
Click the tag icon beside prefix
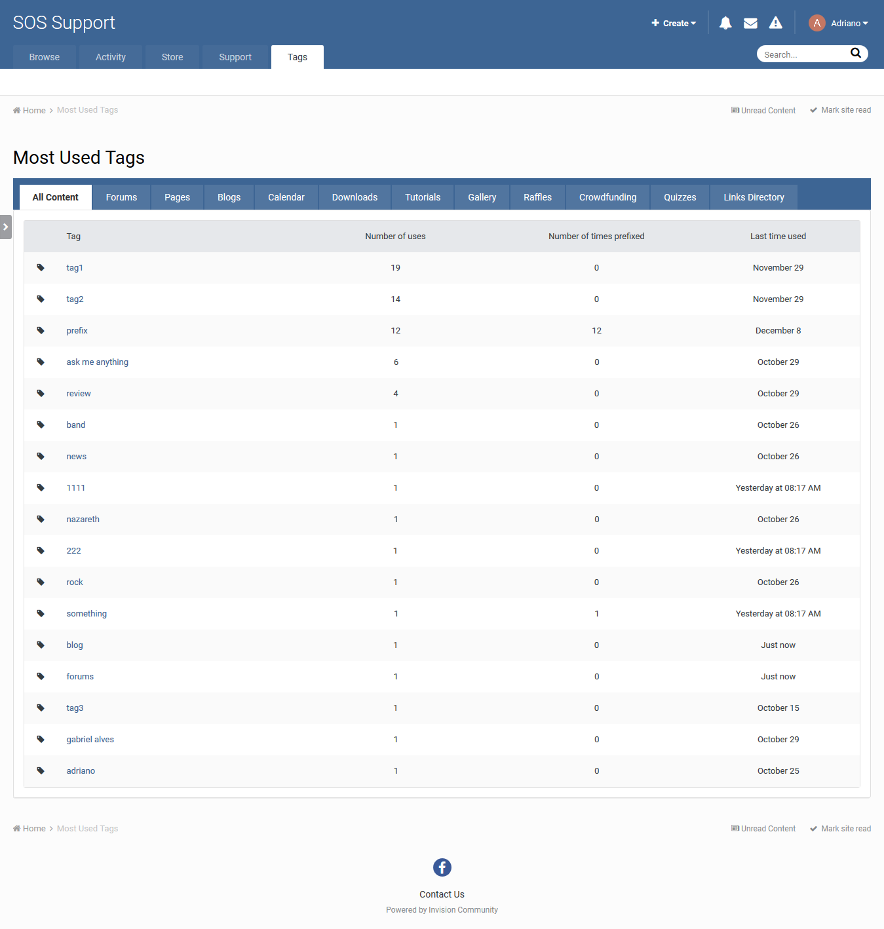point(41,330)
